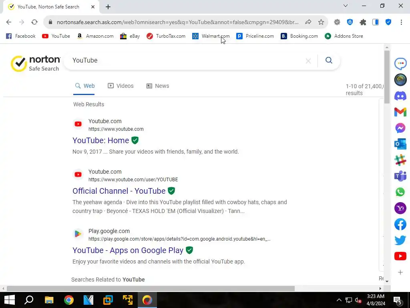The width and height of the screenshot is (410, 308).
Task: Open the notification center
Action: pos(398,300)
